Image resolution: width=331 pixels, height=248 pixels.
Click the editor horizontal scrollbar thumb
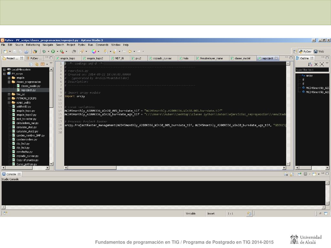[92, 168]
